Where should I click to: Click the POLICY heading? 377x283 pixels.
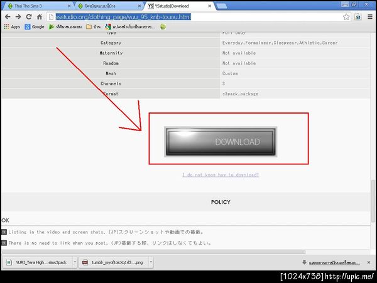pos(221,202)
